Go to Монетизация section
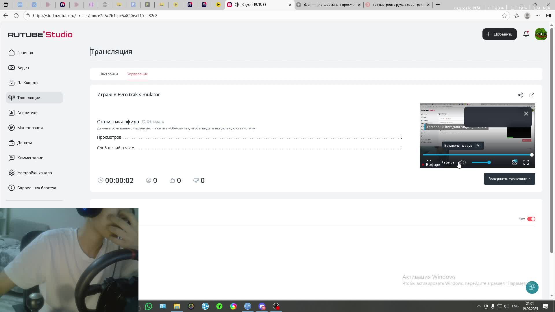555x312 pixels. point(30,128)
